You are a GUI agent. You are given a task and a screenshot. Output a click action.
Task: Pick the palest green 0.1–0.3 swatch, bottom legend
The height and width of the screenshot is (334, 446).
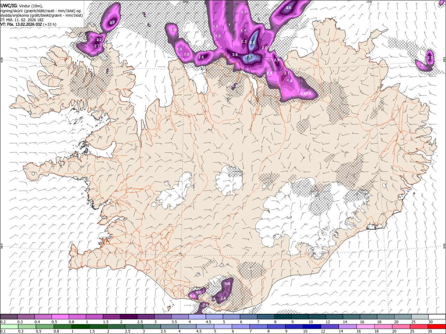tap(9, 326)
